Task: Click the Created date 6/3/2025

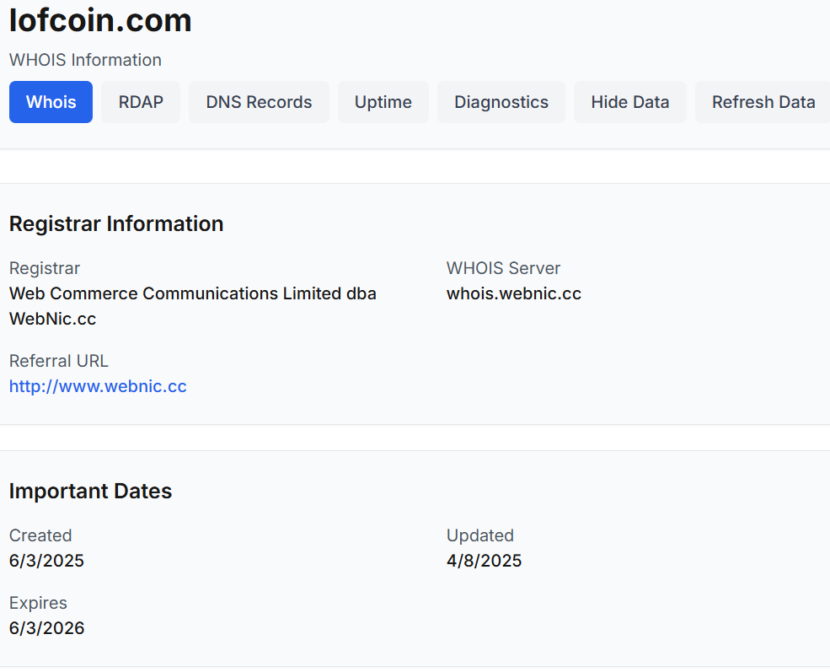Action: point(46,561)
